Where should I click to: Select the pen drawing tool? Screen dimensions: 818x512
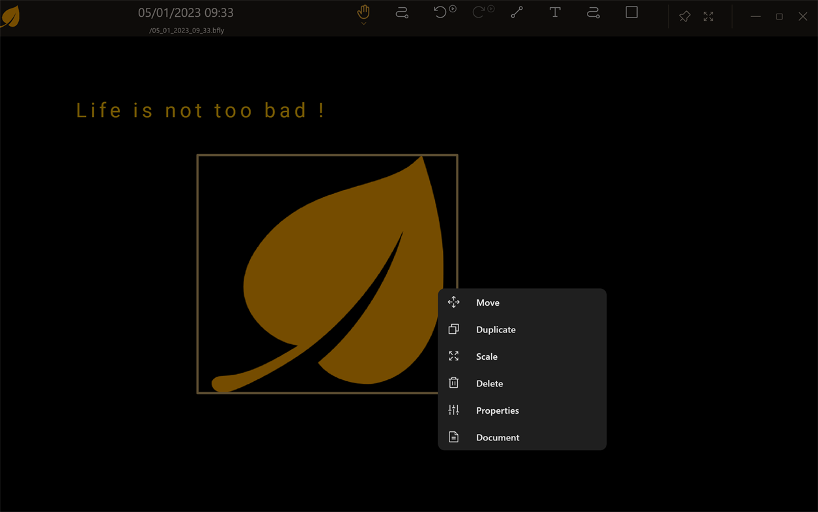click(x=402, y=12)
